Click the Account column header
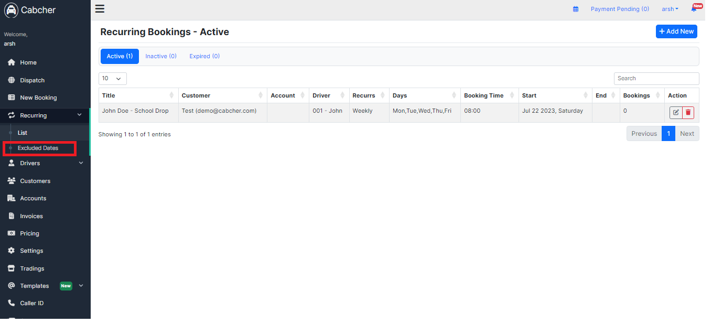Viewport: 712px width, 323px height. pos(288,95)
